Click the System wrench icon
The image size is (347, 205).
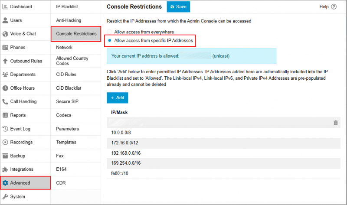tap(5, 197)
